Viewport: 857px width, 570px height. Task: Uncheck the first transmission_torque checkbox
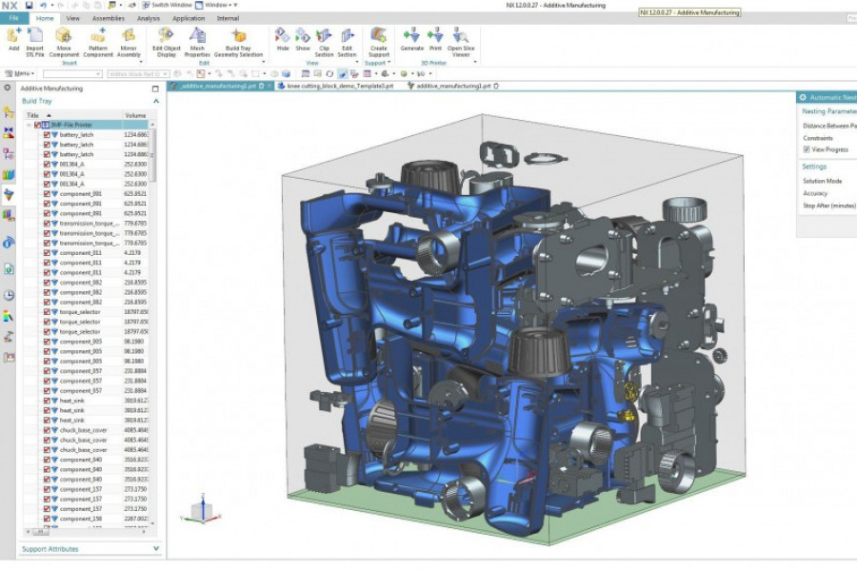coord(47,224)
